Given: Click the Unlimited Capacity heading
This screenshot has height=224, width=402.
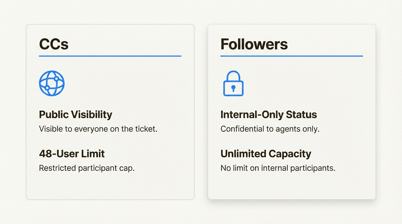Looking at the screenshot, I should [266, 154].
